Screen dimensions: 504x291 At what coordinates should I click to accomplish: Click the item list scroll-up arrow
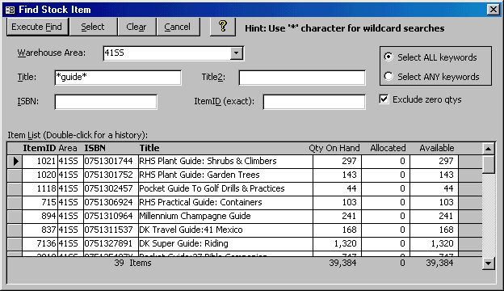pos(488,149)
